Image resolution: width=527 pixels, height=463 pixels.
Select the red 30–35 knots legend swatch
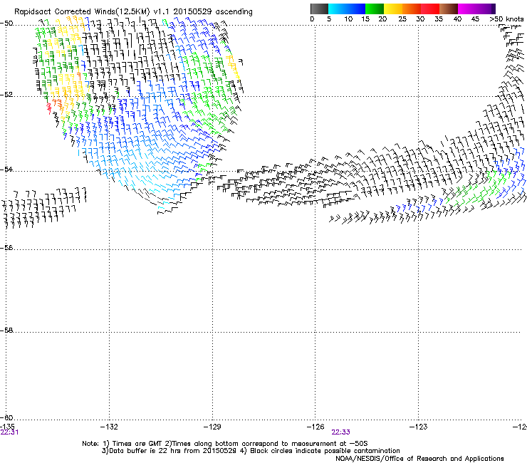[430, 9]
